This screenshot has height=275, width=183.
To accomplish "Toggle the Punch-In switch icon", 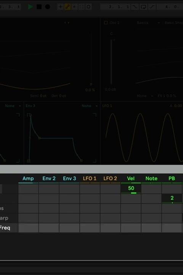I will click(x=135, y=7).
